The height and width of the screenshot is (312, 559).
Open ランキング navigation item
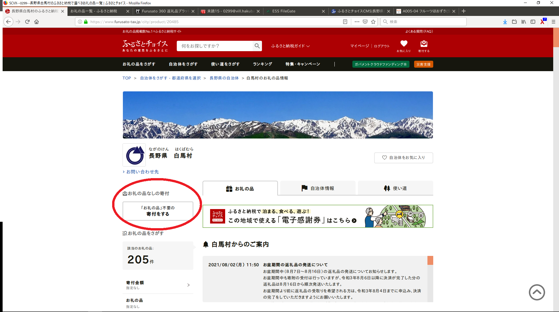click(263, 64)
